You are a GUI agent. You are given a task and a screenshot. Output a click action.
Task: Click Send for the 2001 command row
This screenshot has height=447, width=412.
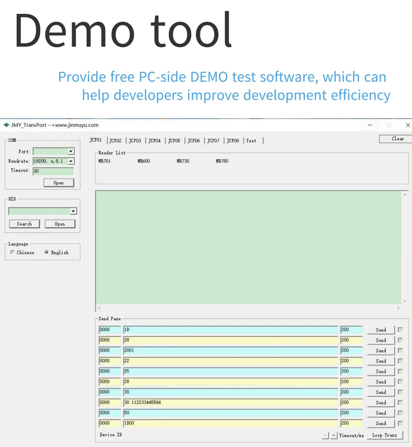pyautogui.click(x=381, y=351)
